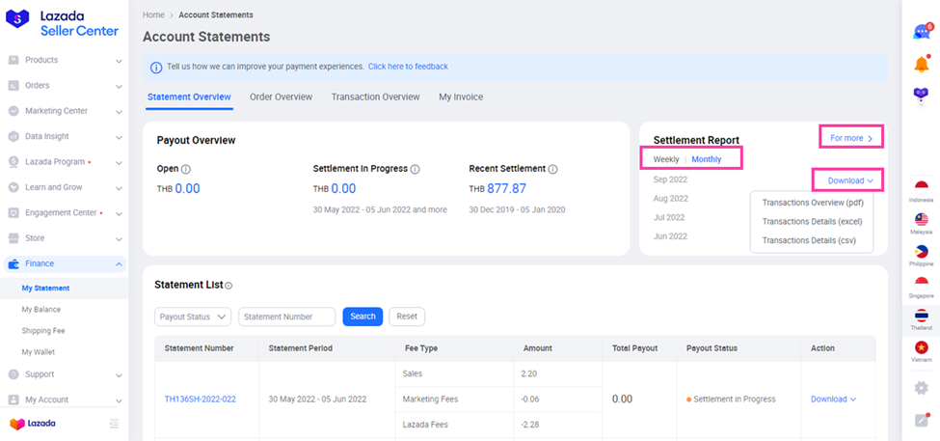Click info icon beside Settlement in Progress
Image resolution: width=940 pixels, height=441 pixels.
pyautogui.click(x=415, y=169)
